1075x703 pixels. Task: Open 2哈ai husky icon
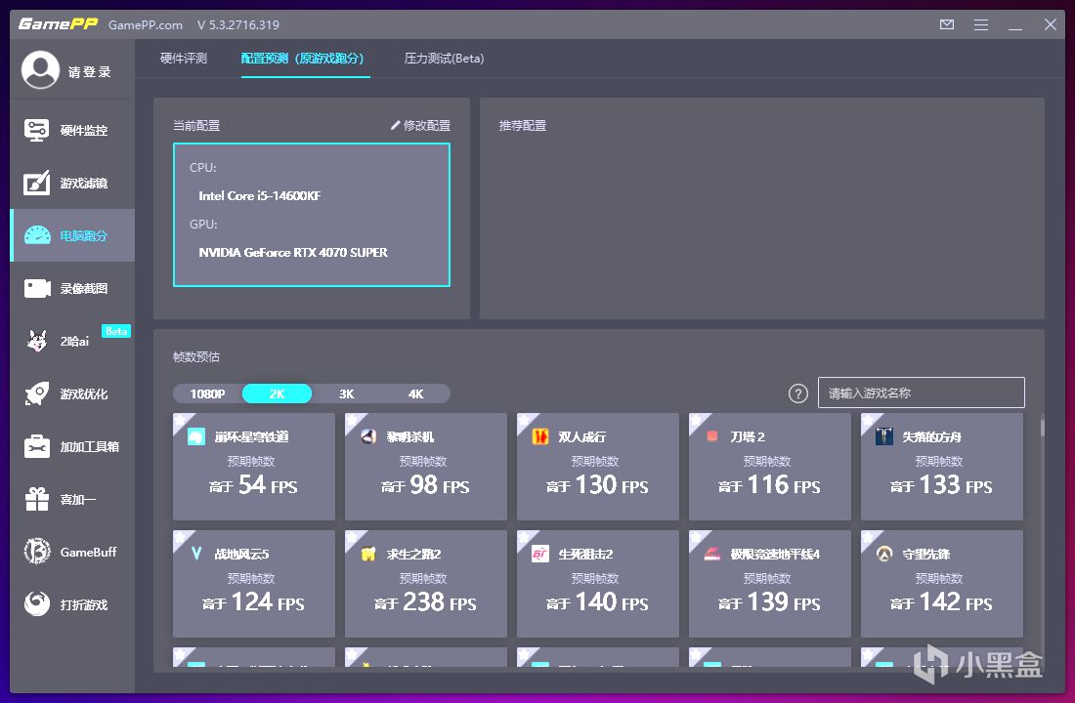37,341
